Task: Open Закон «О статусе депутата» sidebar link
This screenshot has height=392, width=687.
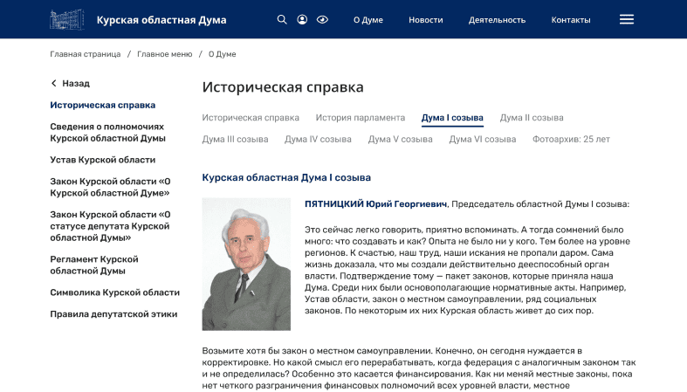Action: 110,226
